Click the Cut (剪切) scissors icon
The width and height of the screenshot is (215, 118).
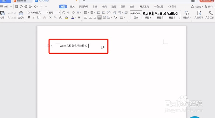(9, 12)
